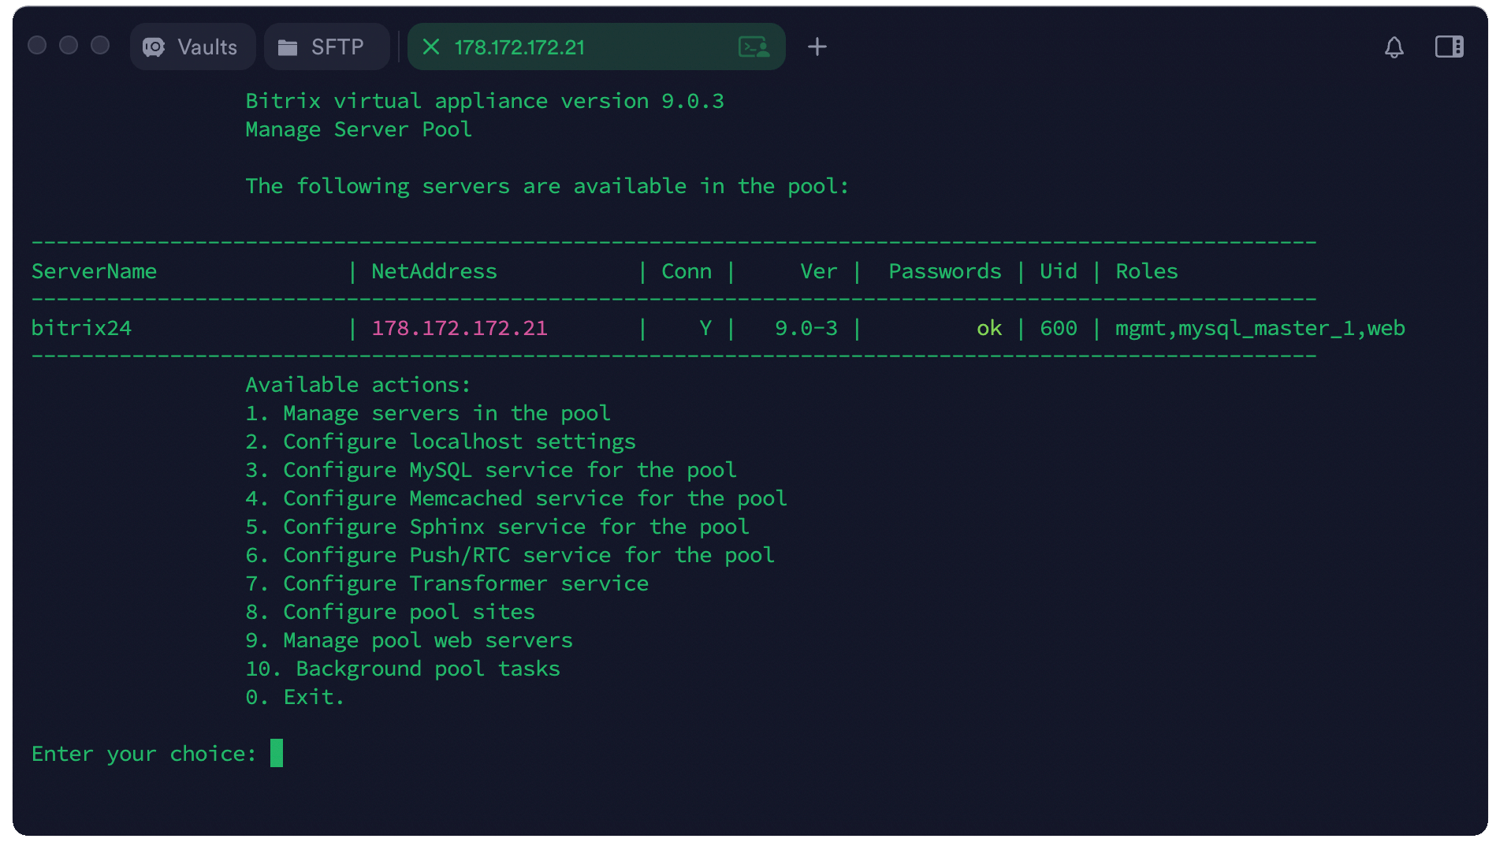This screenshot has width=1496, height=846.
Task: Select the 178.172.172.21 session tab title
Action: tap(519, 47)
